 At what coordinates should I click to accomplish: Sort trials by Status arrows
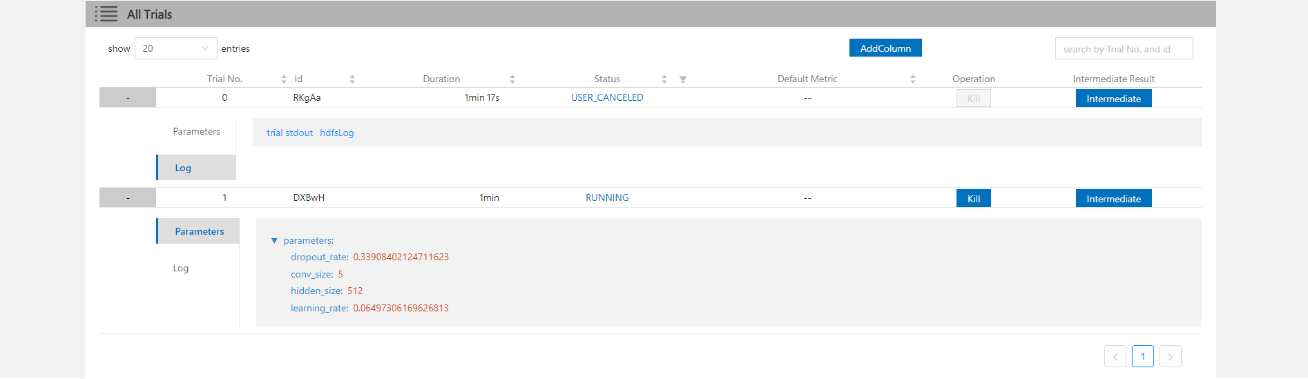click(664, 79)
